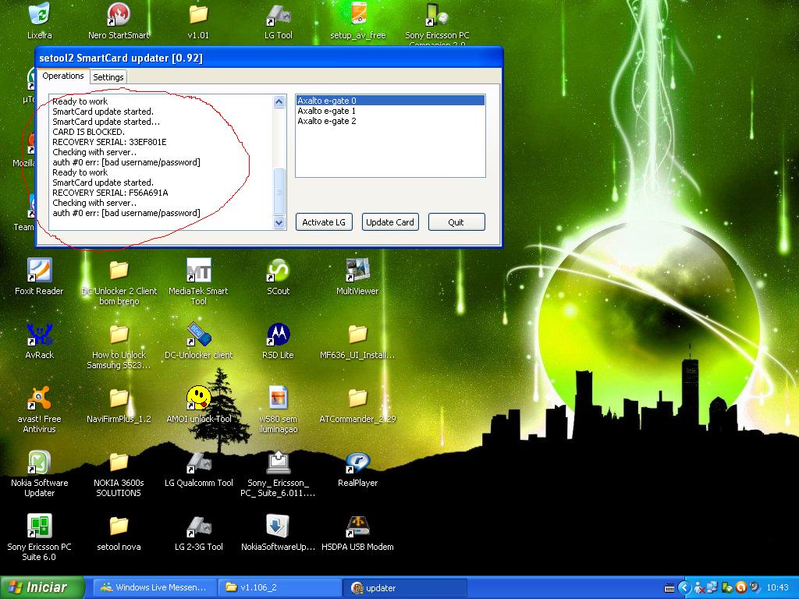Image resolution: width=799 pixels, height=599 pixels.
Task: Select Axalto e-gate 1 reader
Action: point(390,111)
